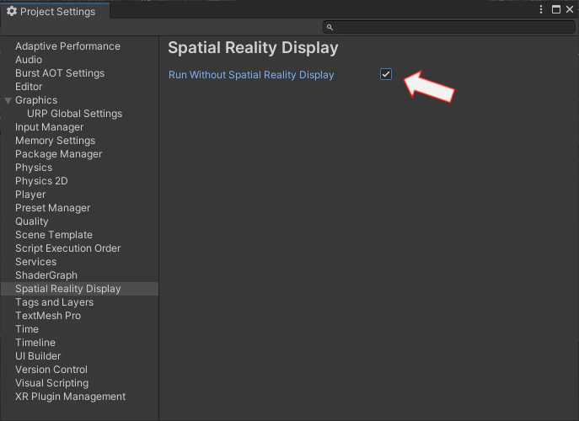Click the magnifier search icon

[330, 28]
